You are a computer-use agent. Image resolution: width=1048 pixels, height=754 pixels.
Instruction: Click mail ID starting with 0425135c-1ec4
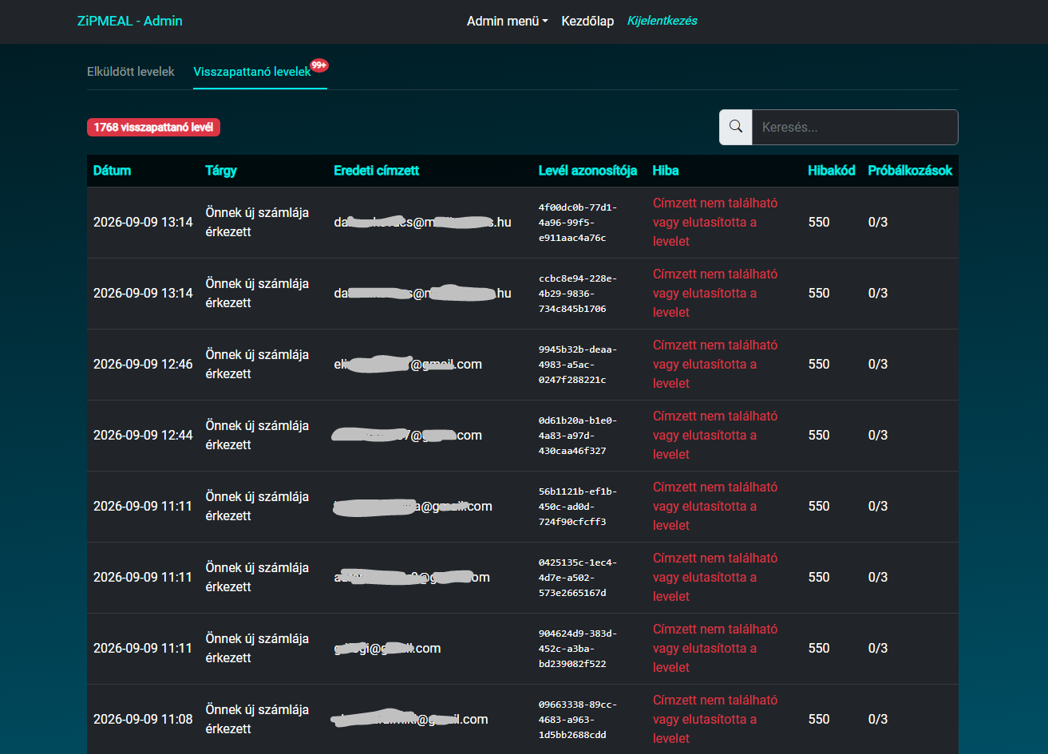[578, 578]
